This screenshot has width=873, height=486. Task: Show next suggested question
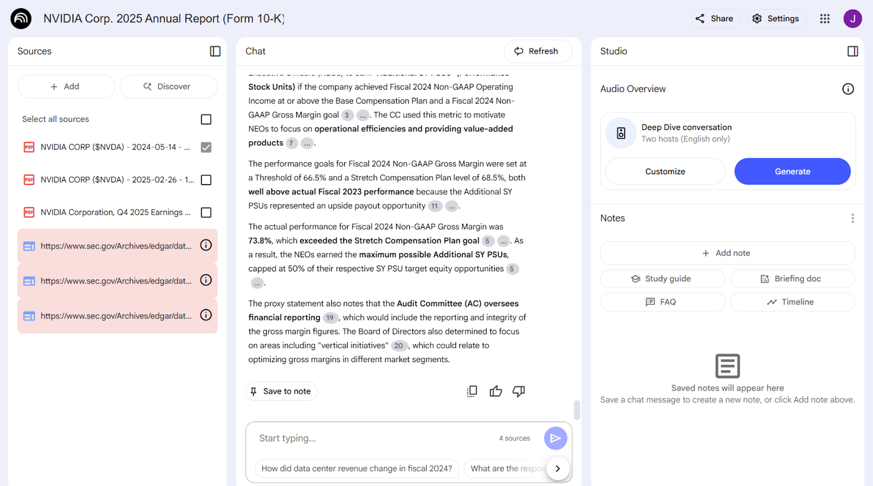[557, 469]
